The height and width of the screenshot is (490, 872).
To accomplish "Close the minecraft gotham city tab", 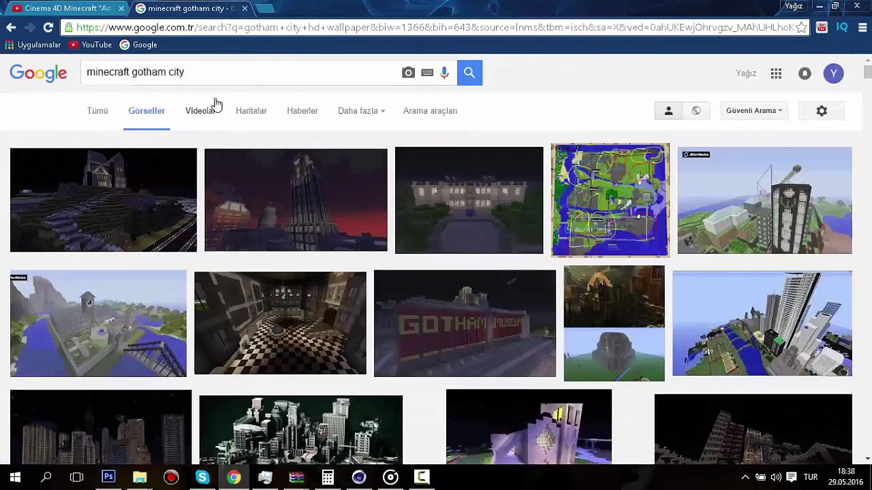I will (245, 8).
